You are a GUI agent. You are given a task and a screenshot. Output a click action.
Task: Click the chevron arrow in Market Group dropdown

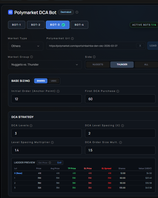[x=77, y=65]
